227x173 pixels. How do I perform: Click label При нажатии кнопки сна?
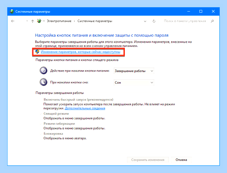pyautogui.click(x=69, y=82)
